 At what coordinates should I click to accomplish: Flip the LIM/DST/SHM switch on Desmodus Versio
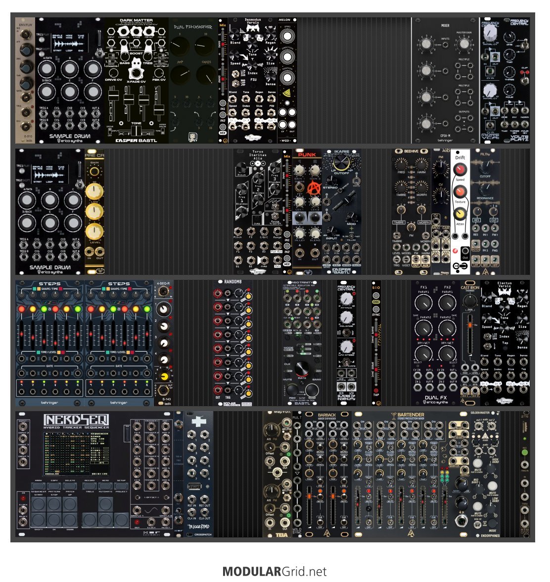click(x=236, y=74)
